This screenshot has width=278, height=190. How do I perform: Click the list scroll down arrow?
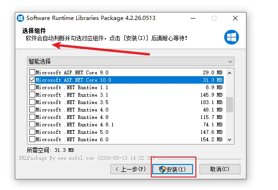(x=229, y=140)
